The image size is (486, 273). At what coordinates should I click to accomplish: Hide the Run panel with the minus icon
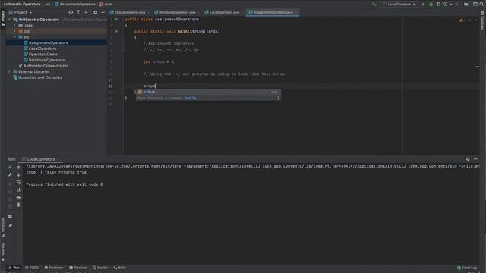(476, 159)
